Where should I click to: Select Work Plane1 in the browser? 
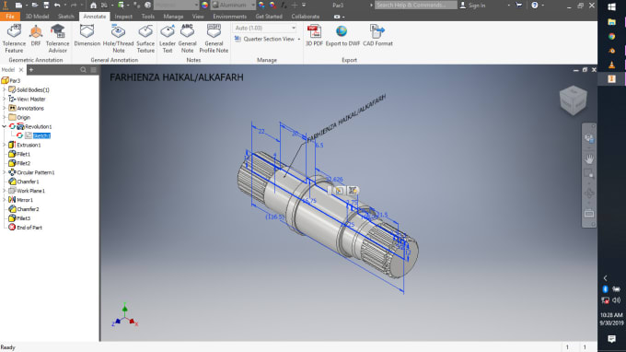pos(30,191)
